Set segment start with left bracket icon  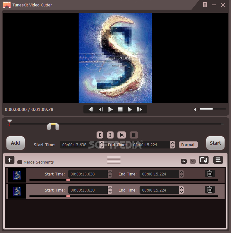click(100, 135)
